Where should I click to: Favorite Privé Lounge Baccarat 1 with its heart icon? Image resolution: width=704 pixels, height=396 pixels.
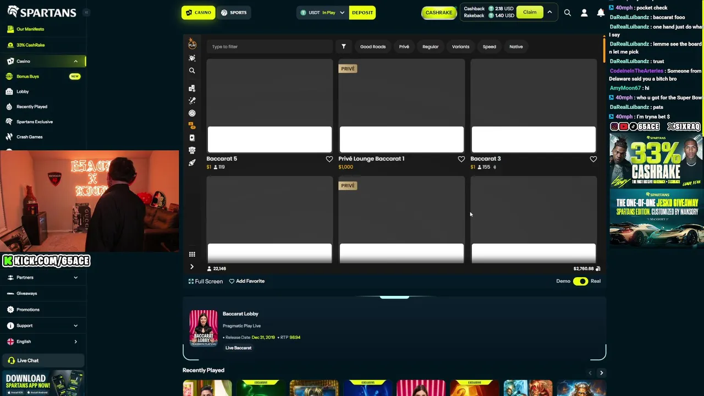pos(461,159)
